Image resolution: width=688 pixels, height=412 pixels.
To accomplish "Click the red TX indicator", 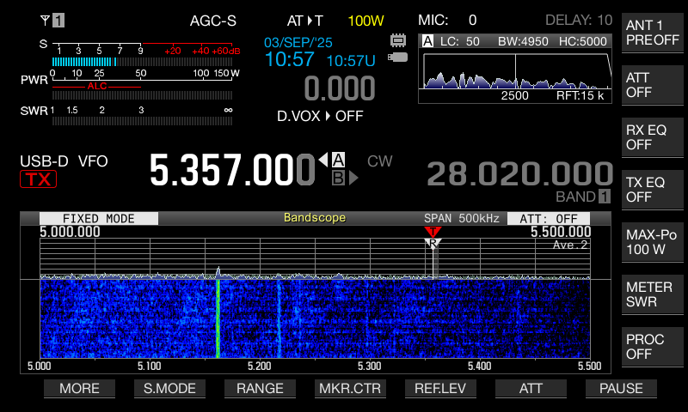I will point(38,179).
